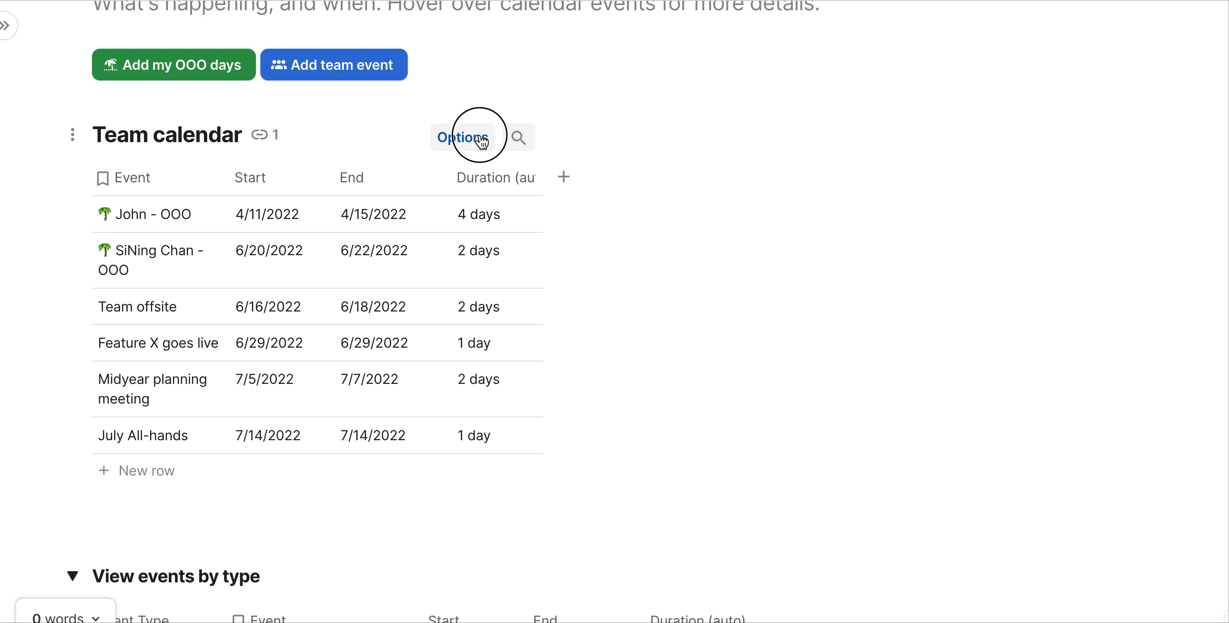The image size is (1229, 623).
Task: Select July All-hands end date 7/14/2022
Action: click(x=372, y=435)
